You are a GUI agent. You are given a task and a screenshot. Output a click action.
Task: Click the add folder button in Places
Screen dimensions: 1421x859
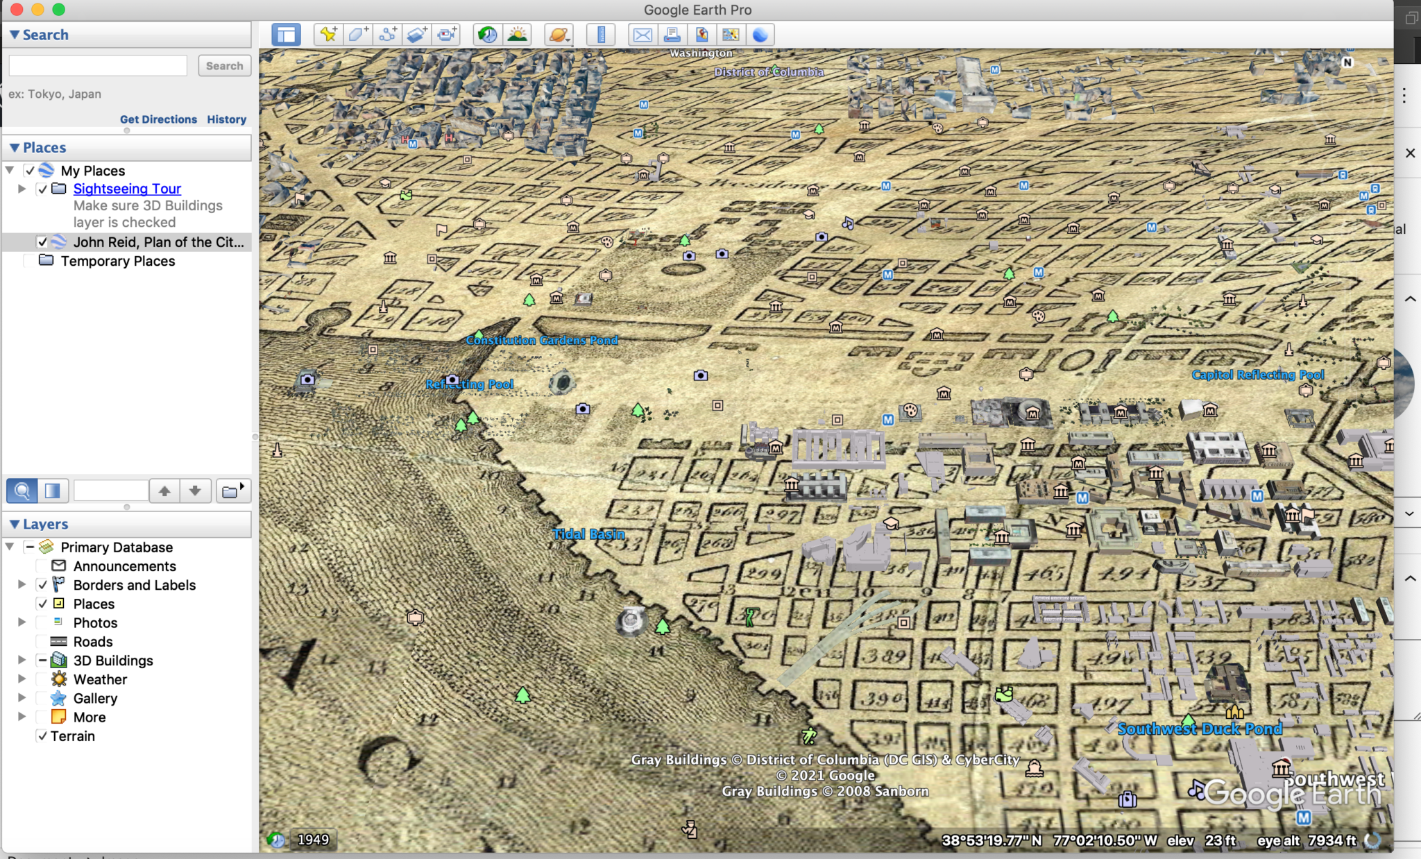coord(232,491)
